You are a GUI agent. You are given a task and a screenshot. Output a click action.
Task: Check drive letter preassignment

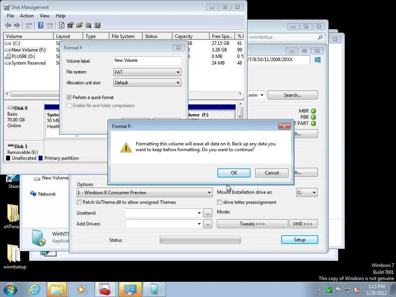tap(220, 202)
